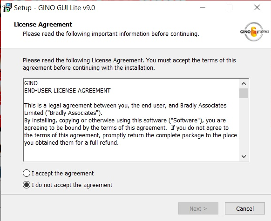Click the Cancel button
Image resolution: width=271 pixels, height=221 pixels.
(245, 208)
